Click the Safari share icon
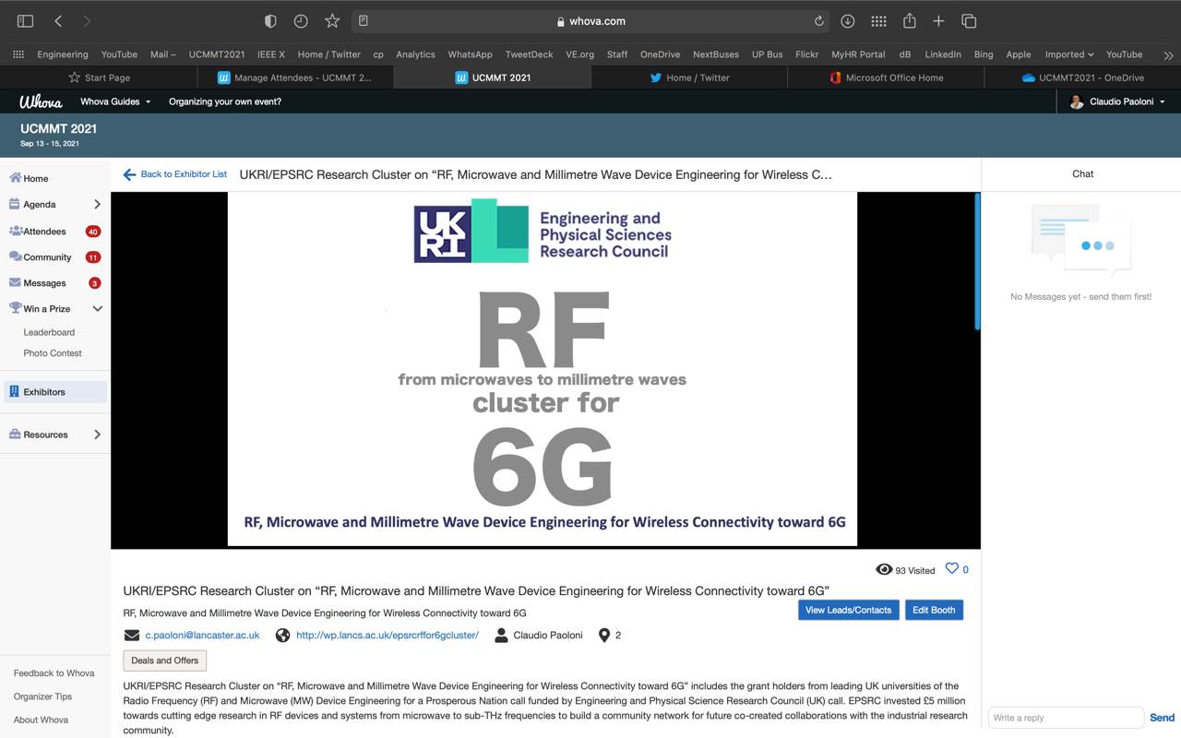This screenshot has width=1181, height=738. (x=909, y=21)
